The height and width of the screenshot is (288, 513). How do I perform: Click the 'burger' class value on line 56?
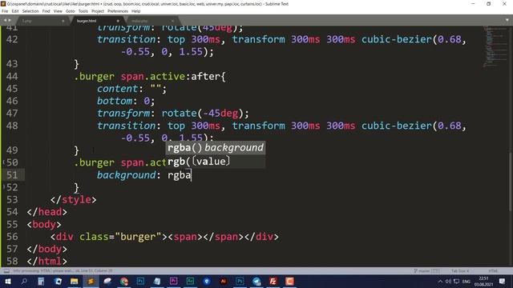pos(138,237)
